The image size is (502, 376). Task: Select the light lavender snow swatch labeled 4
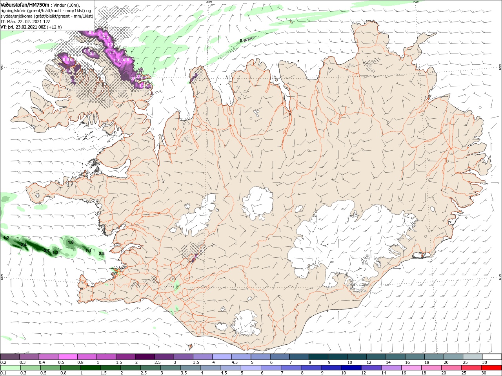[222, 357]
